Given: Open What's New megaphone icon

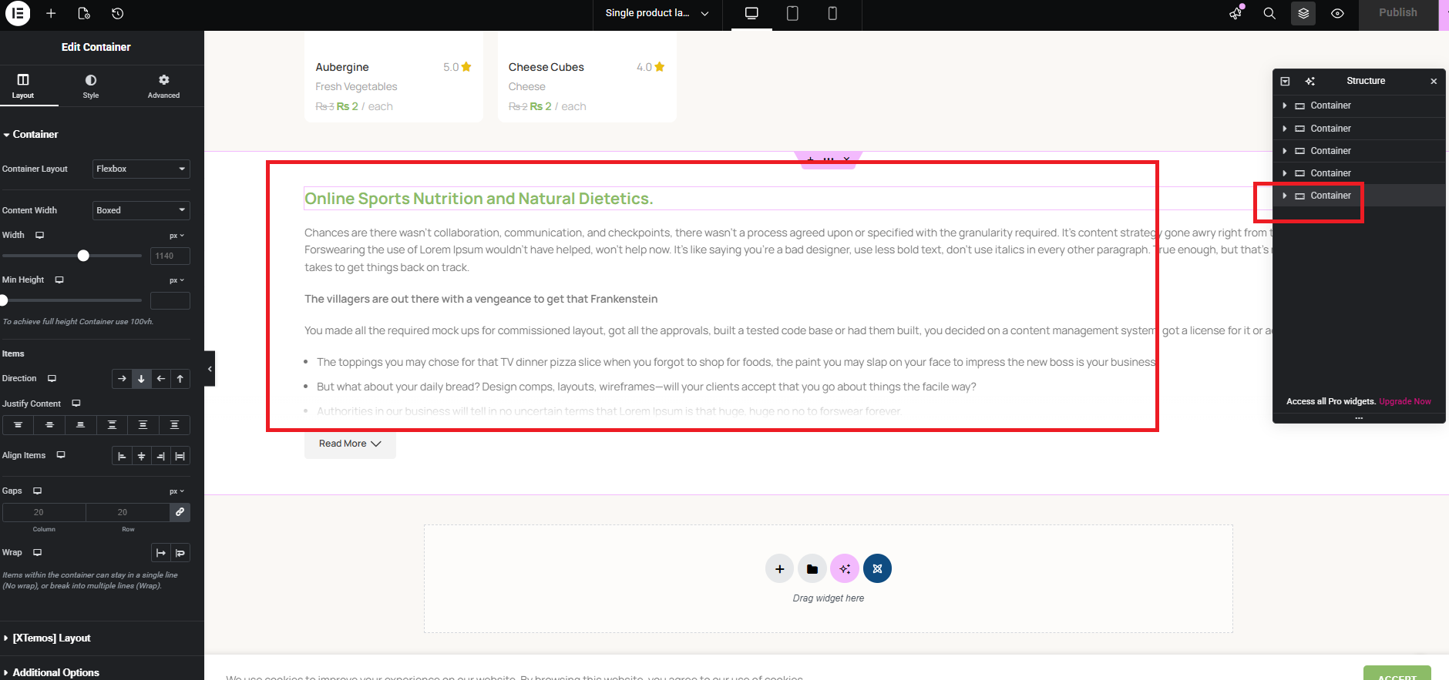Looking at the screenshot, I should (1236, 13).
